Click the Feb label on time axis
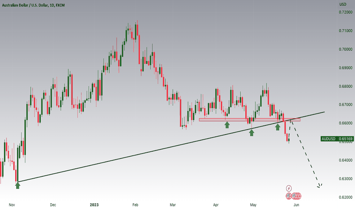This screenshot has width=355, height=209. click(x=135, y=205)
